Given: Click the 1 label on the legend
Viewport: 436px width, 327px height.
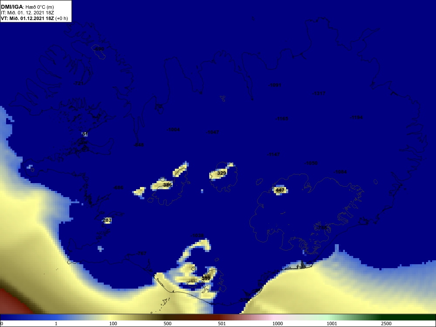Looking at the screenshot, I should [56, 324].
